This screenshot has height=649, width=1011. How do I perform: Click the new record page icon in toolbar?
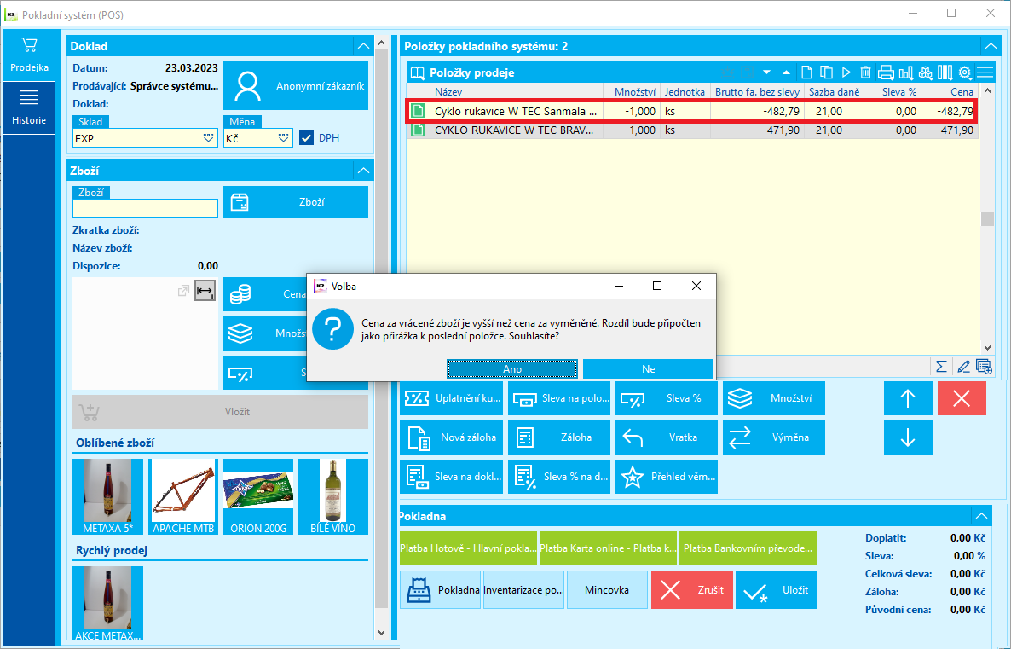coord(806,72)
